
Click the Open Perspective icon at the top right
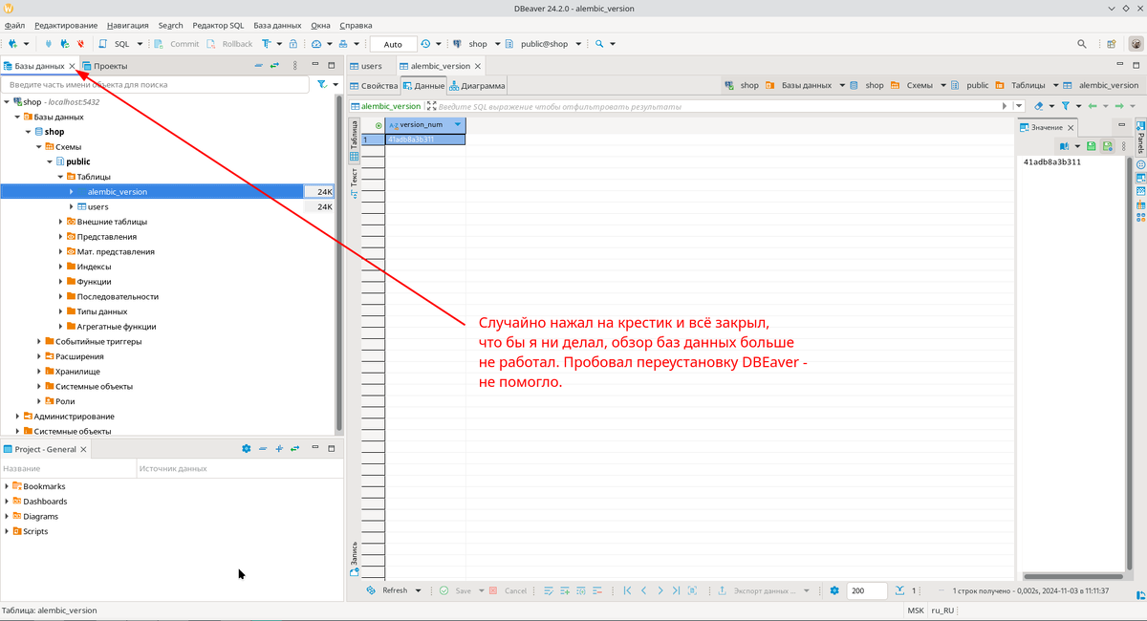(x=1111, y=44)
